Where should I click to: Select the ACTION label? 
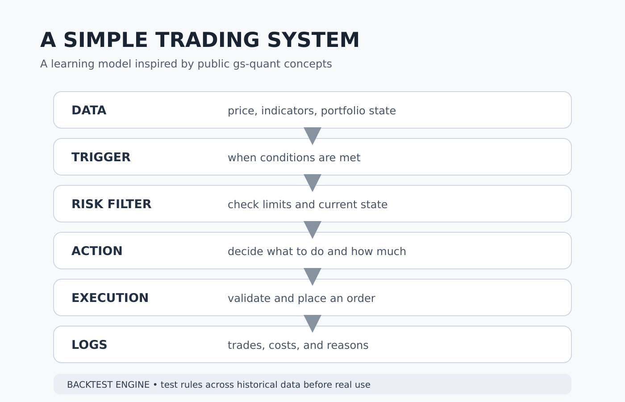coord(97,251)
